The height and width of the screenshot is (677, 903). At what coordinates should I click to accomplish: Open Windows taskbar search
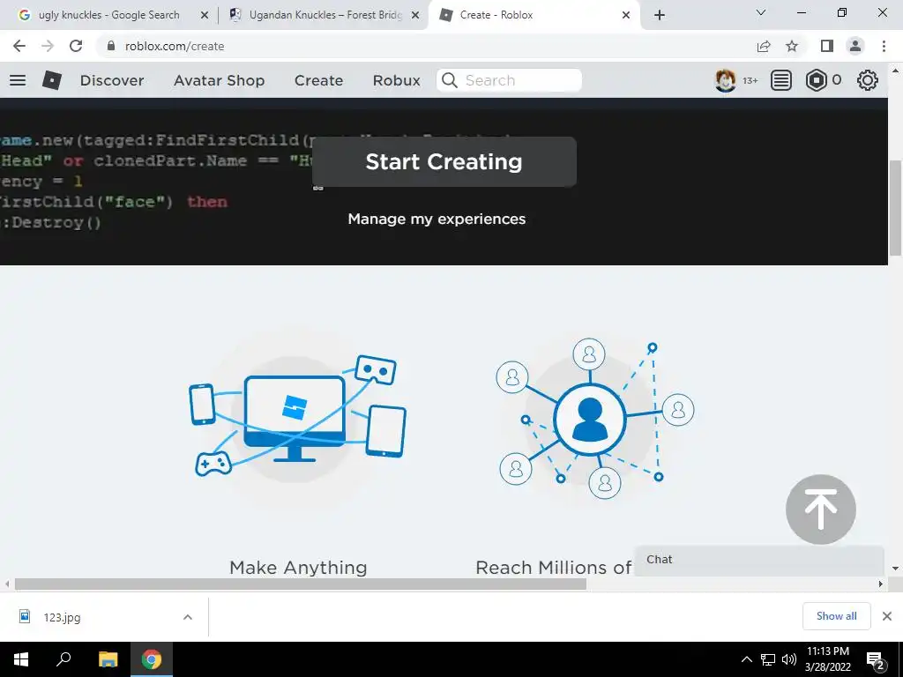click(x=63, y=659)
